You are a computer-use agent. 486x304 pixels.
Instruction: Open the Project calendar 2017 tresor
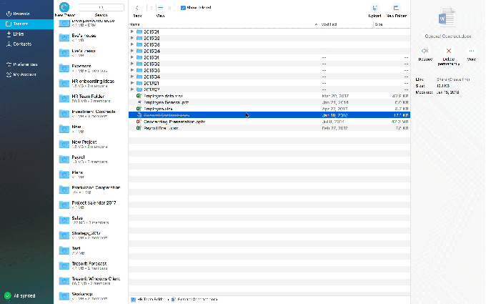click(91, 205)
